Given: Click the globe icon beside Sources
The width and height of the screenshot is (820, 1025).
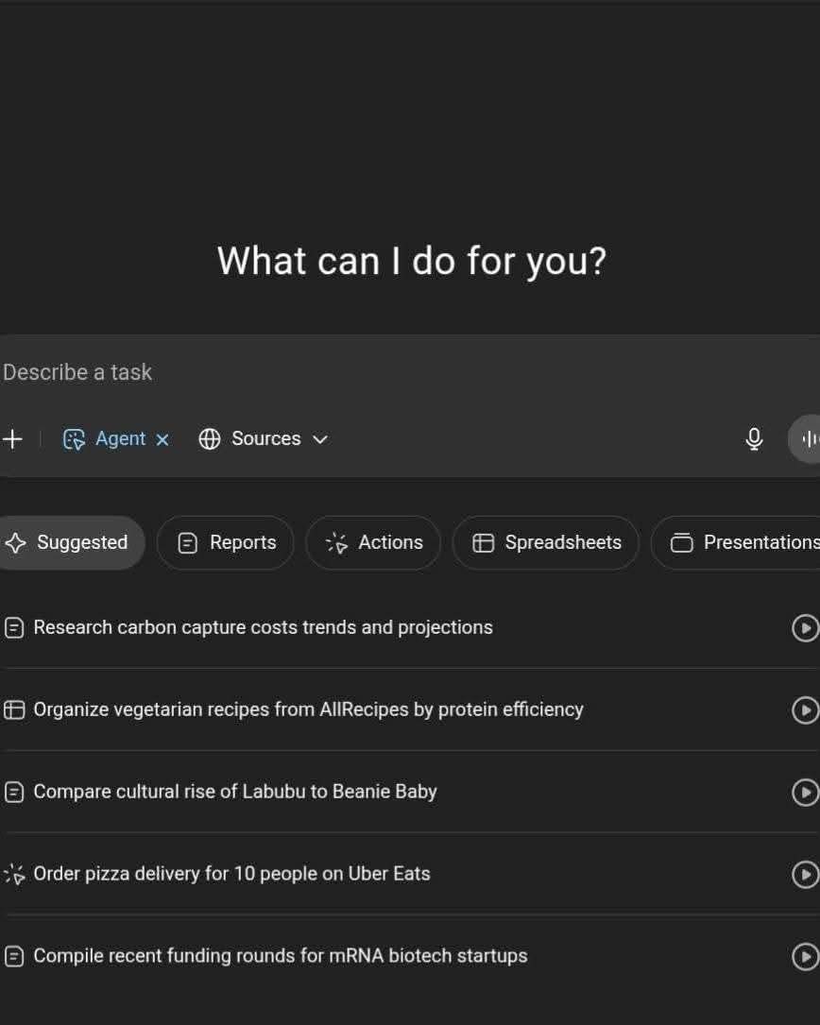Looking at the screenshot, I should pyautogui.click(x=209, y=438).
